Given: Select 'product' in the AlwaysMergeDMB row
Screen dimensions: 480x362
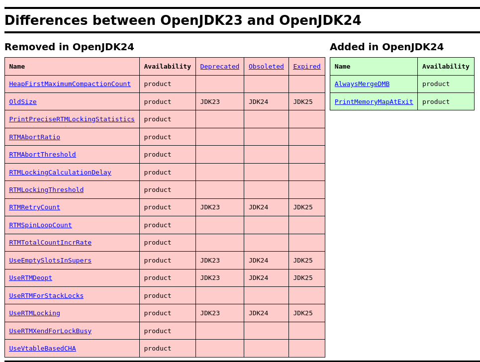Looking at the screenshot, I should point(436,84).
